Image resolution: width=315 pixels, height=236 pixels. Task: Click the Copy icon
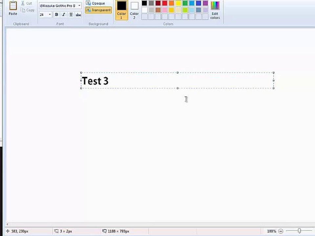pyautogui.click(x=23, y=10)
